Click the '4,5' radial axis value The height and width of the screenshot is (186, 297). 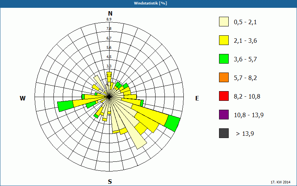coord(109,57)
